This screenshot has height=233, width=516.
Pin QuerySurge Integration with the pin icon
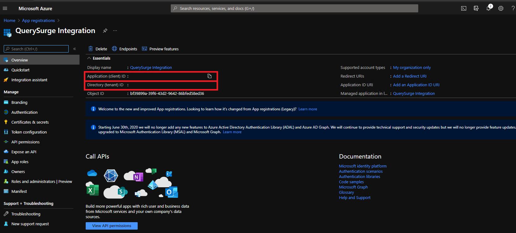[105, 31]
